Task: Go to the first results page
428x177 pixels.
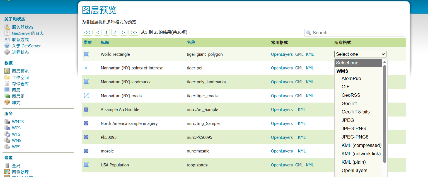Action: click(87, 32)
